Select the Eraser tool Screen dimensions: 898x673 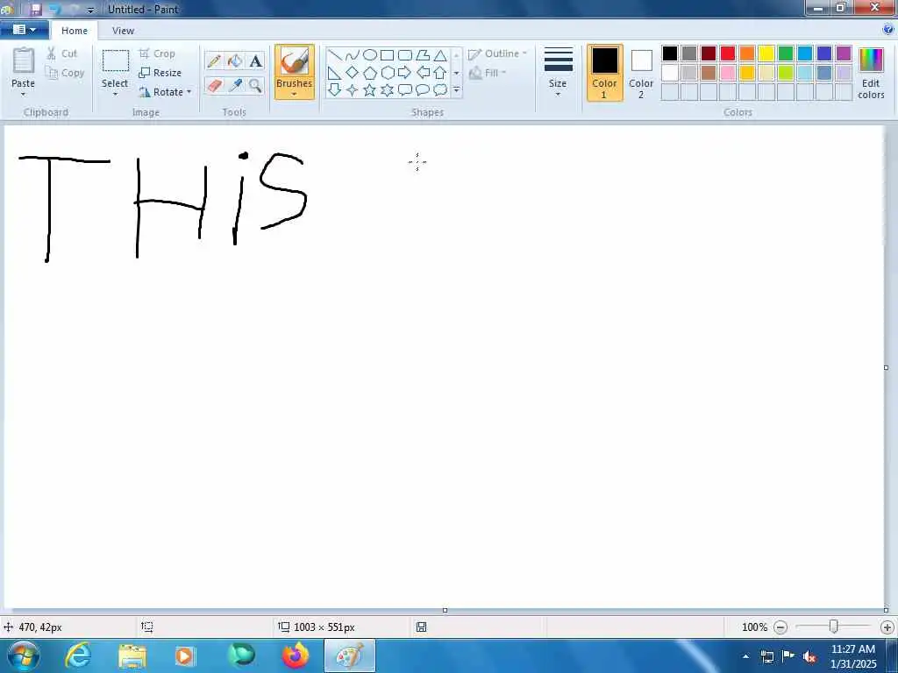(214, 86)
